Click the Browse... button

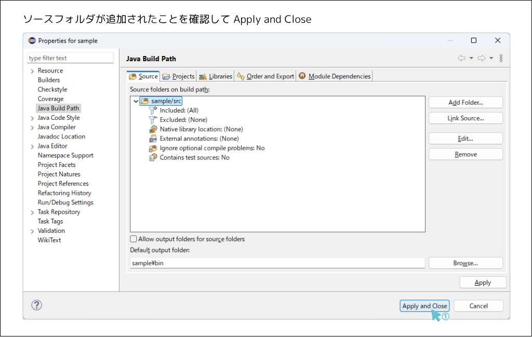[x=465, y=263]
